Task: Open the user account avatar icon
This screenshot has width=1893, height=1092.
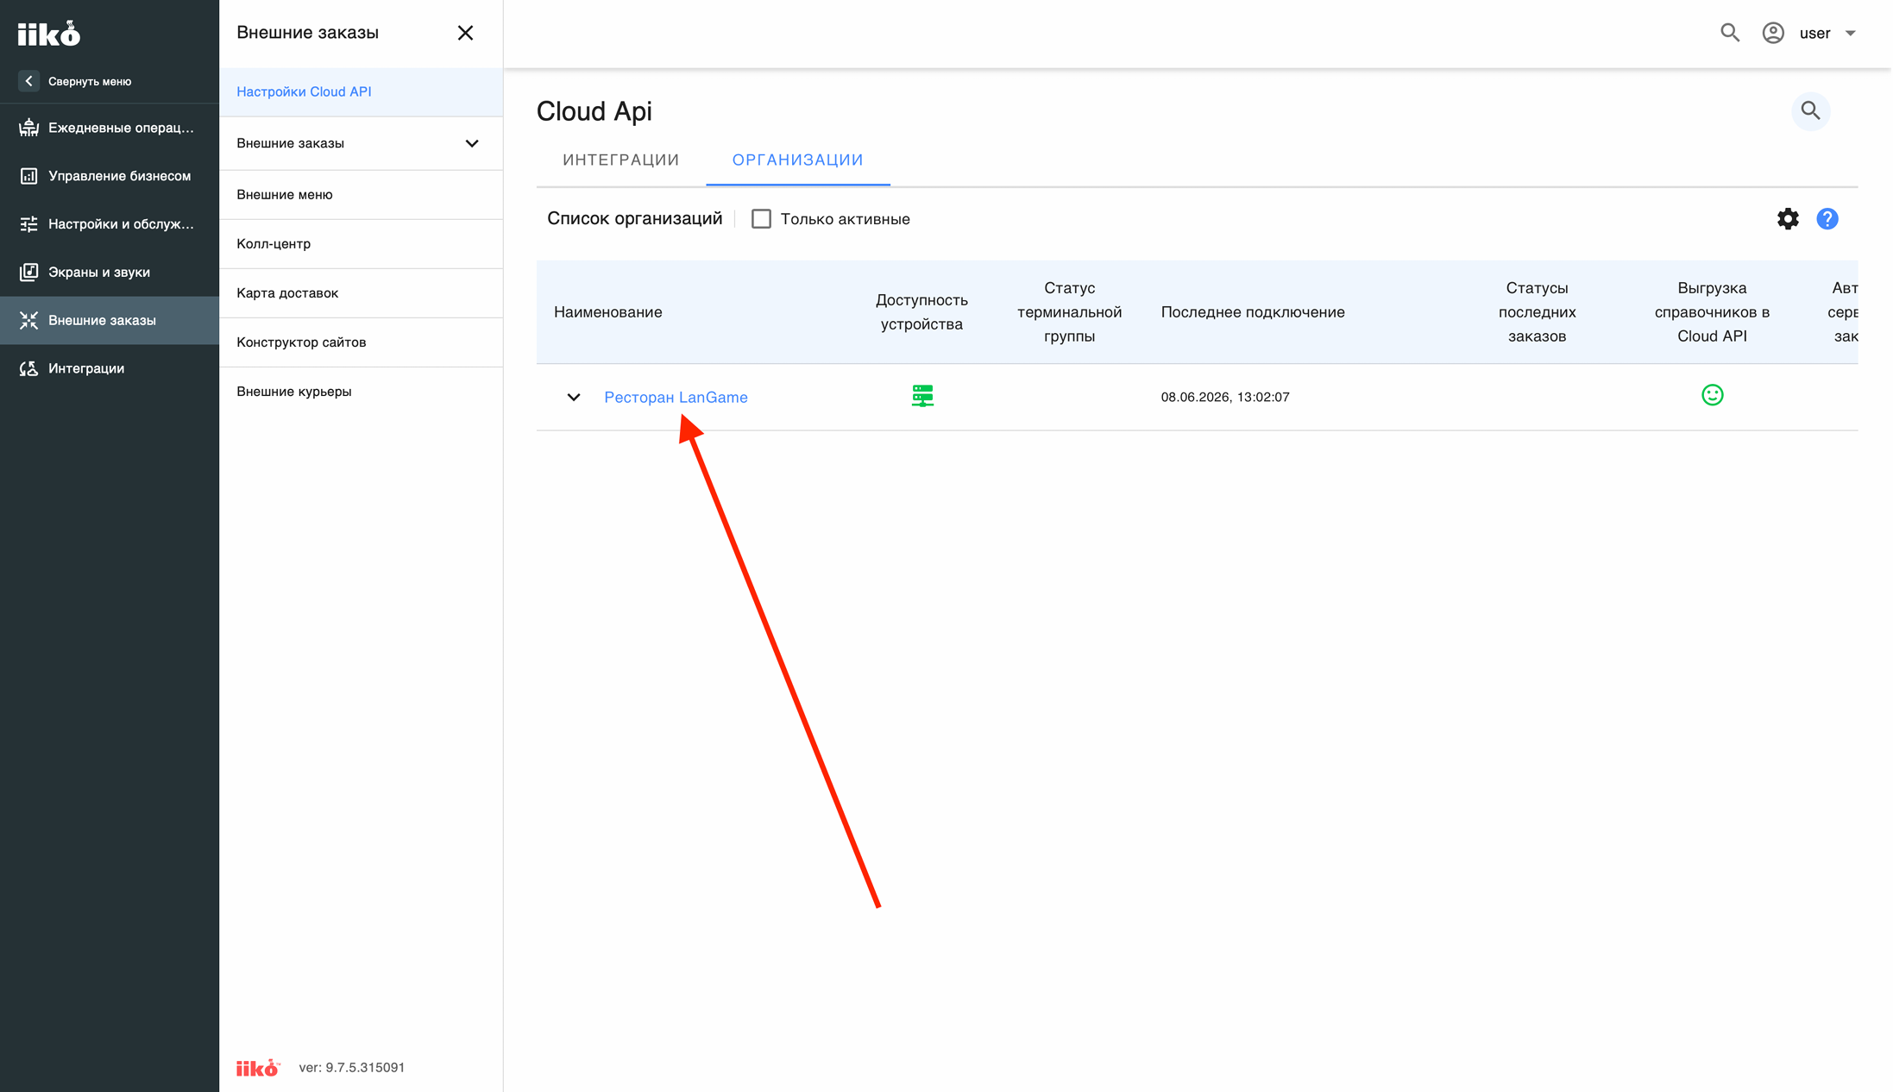Action: (x=1773, y=33)
